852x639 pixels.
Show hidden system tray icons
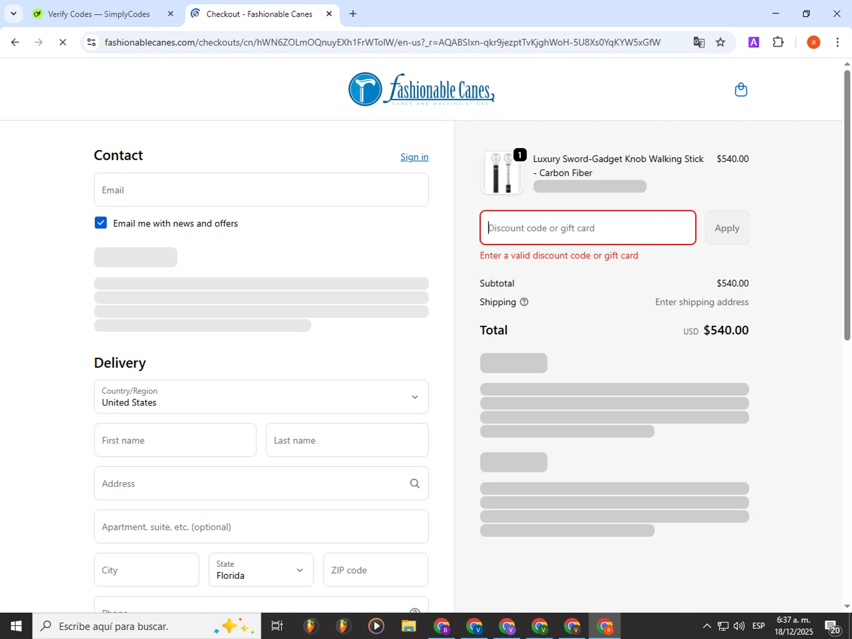coord(707,626)
